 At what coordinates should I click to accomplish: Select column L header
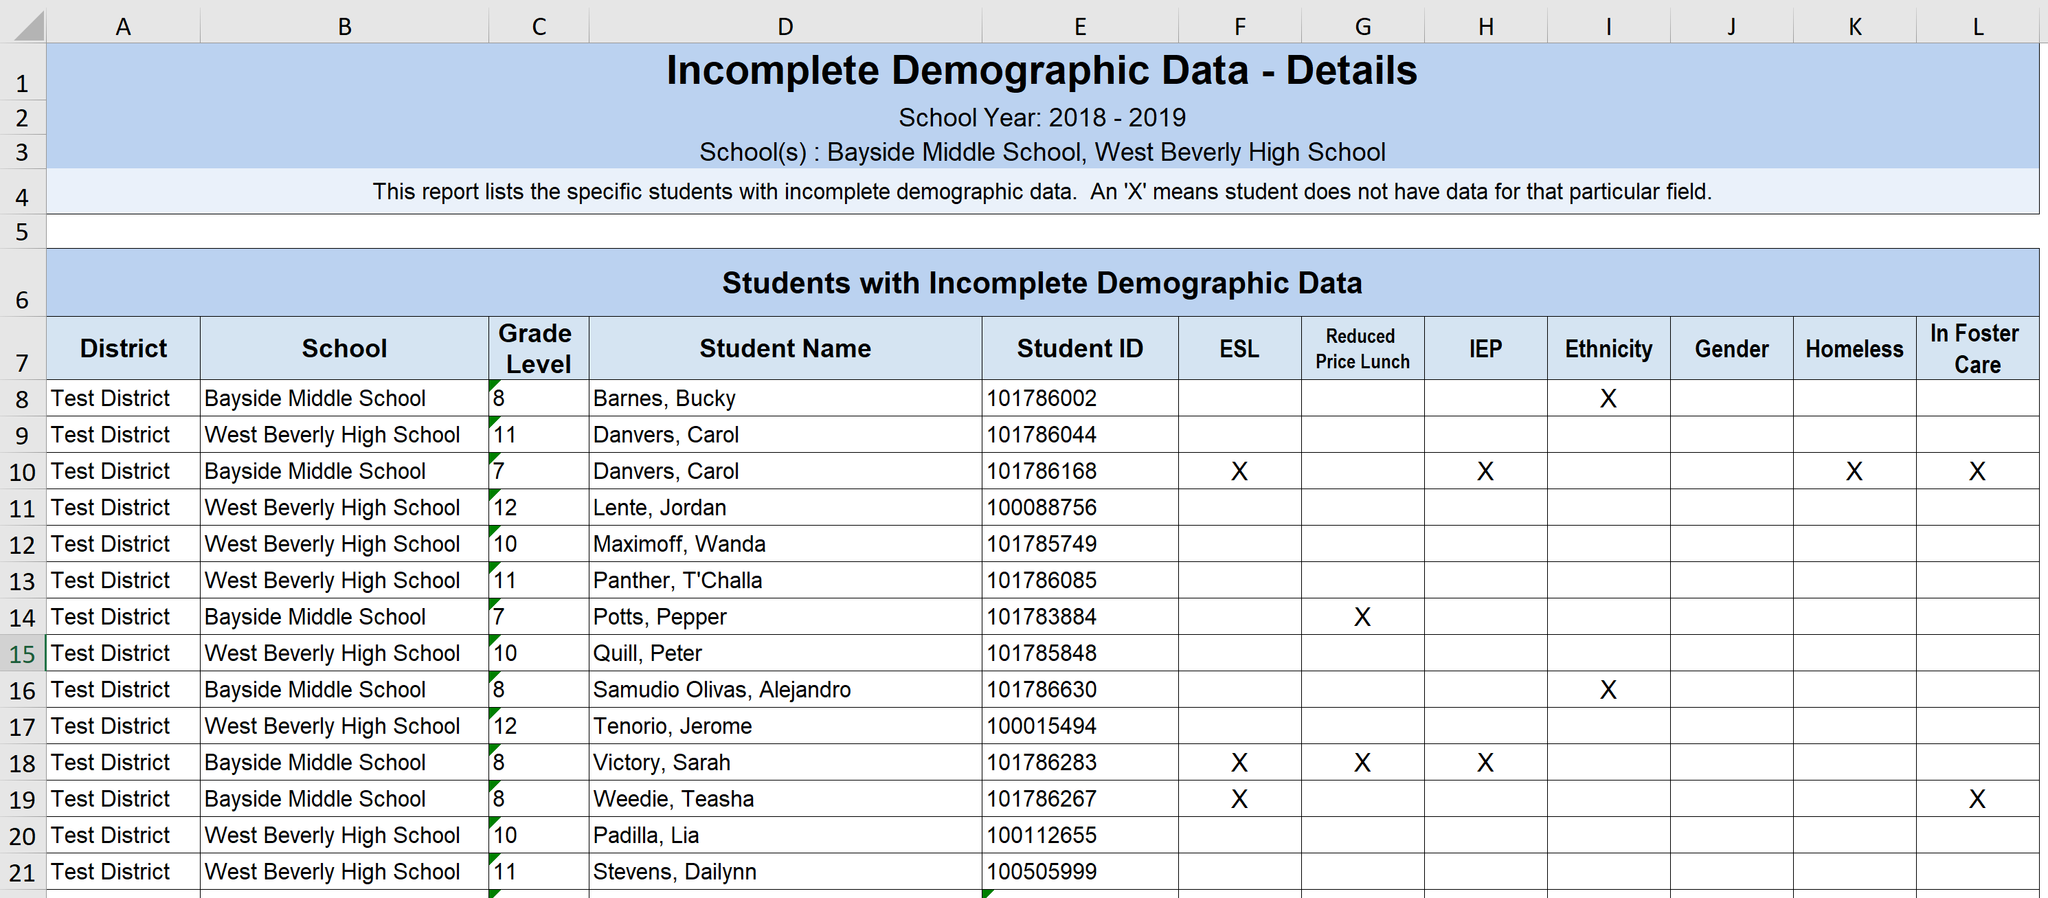coord(1977,25)
